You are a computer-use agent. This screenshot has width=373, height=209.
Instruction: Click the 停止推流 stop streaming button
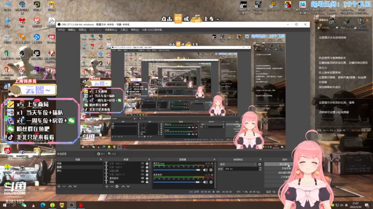click(x=278, y=164)
